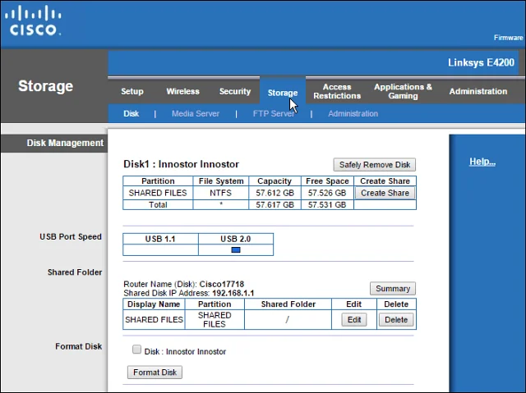Click the Cisco logo
The width and height of the screenshot is (526, 393).
33,21
